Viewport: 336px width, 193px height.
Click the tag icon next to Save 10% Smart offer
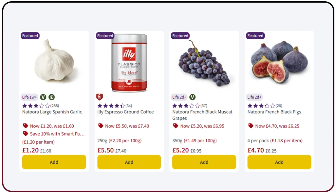(27, 134)
